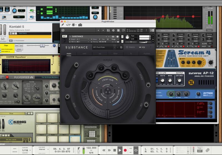Click the 4/4 time signature field

(91, 153)
